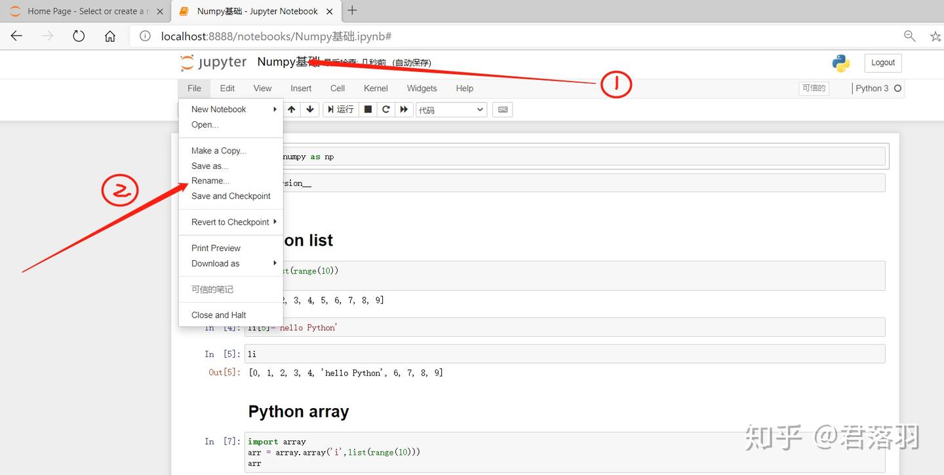944x475 pixels.
Task: Move the selected cell down
Action: click(309, 109)
